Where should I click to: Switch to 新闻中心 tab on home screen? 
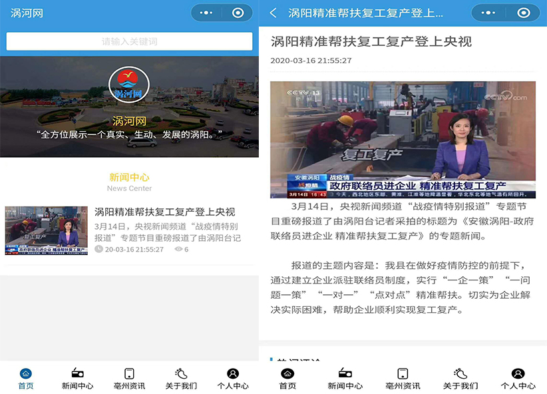click(x=77, y=379)
